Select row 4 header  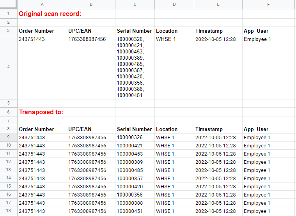[9, 67]
